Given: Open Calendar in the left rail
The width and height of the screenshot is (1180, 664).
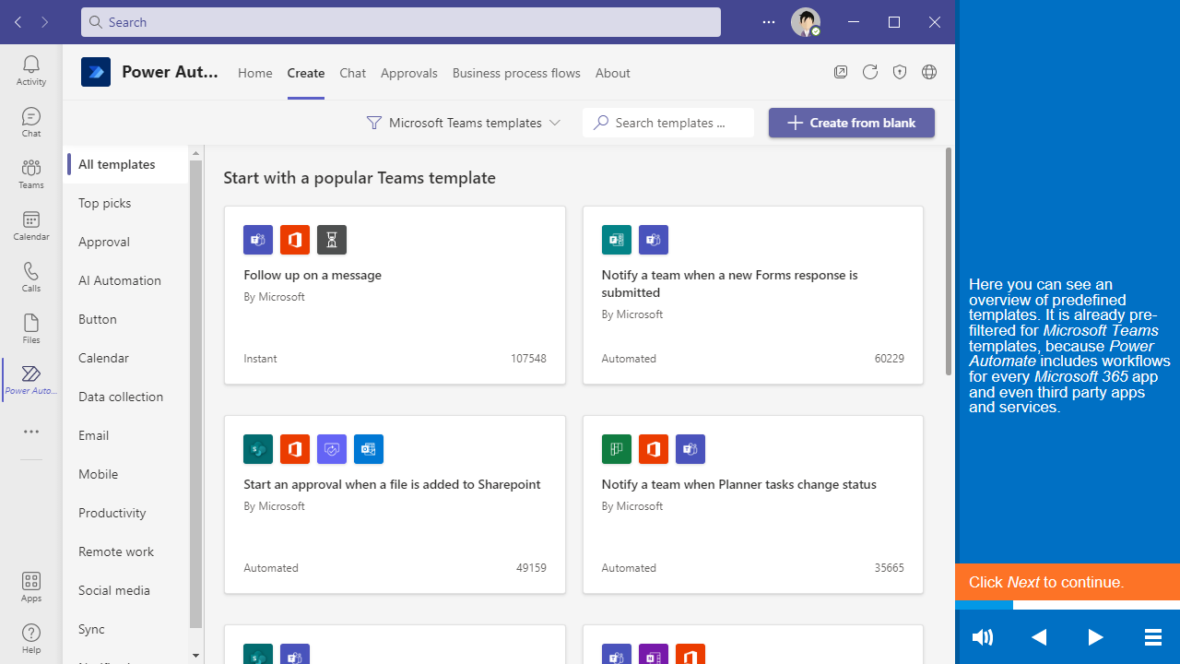Looking at the screenshot, I should [31, 225].
